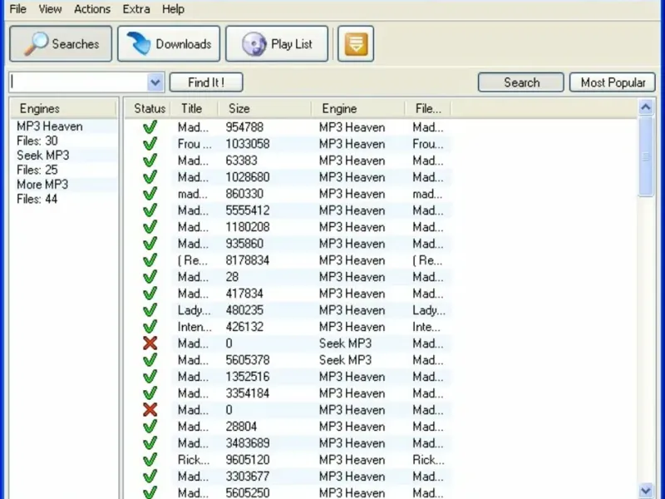665x499 pixels.
Task: Click red X icon of Seek MP3 size 0 row
Action: pos(150,343)
